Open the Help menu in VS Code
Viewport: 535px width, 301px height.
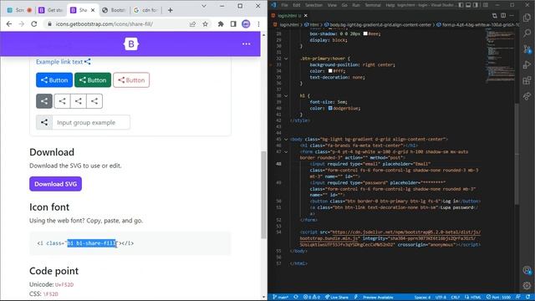click(390, 5)
